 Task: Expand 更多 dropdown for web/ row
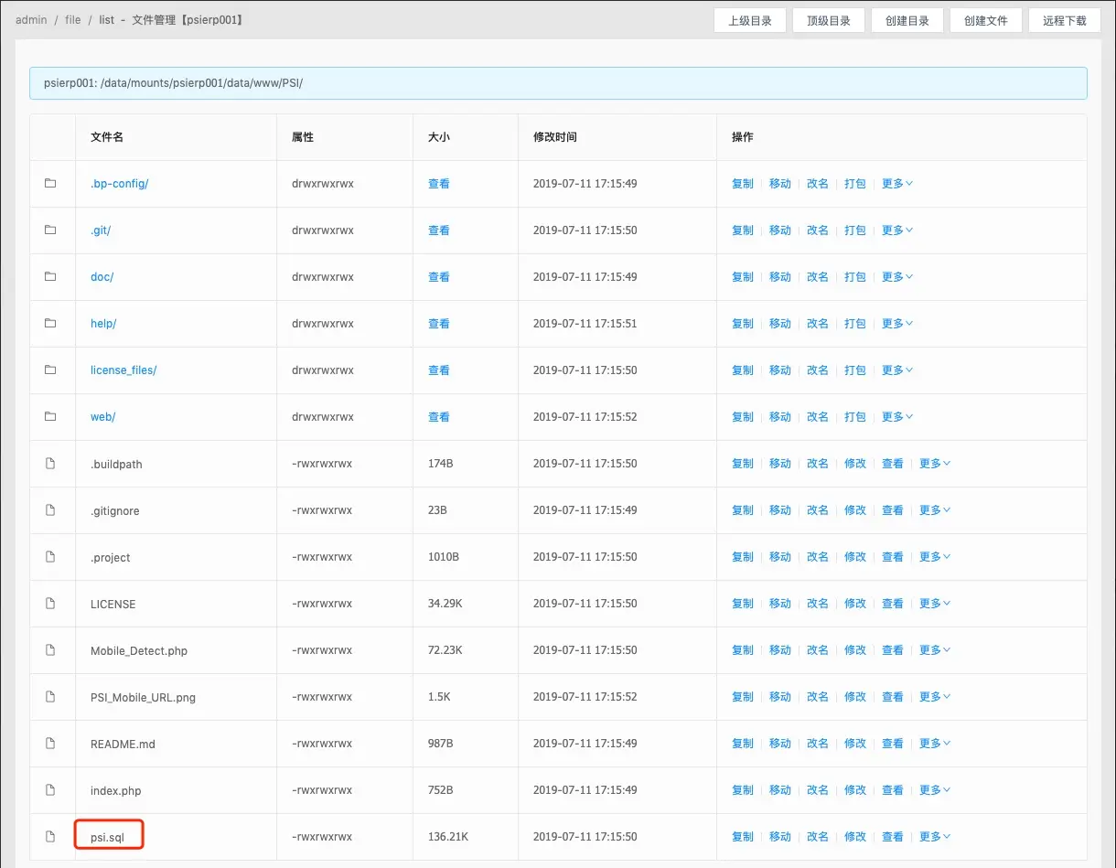coord(897,416)
